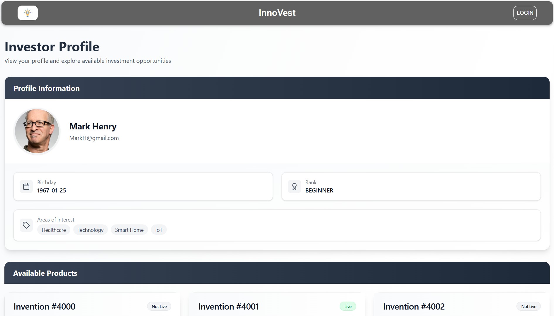Click the email MarkH@gmail.com
554x316 pixels.
(x=94, y=138)
